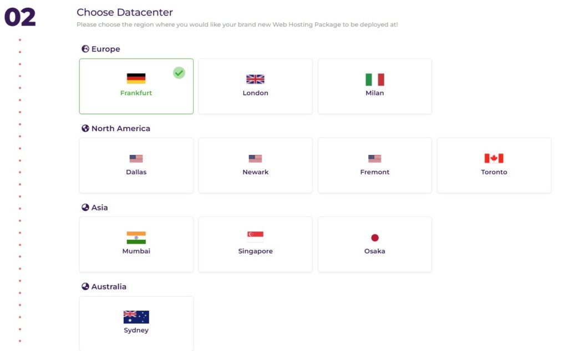
Task: Click the Europe region globe icon
Action: (x=85, y=49)
